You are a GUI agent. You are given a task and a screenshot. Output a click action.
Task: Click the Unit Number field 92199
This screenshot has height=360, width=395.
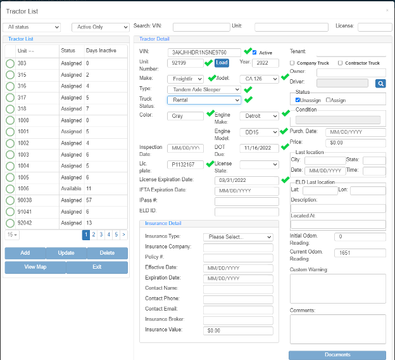tap(185, 63)
